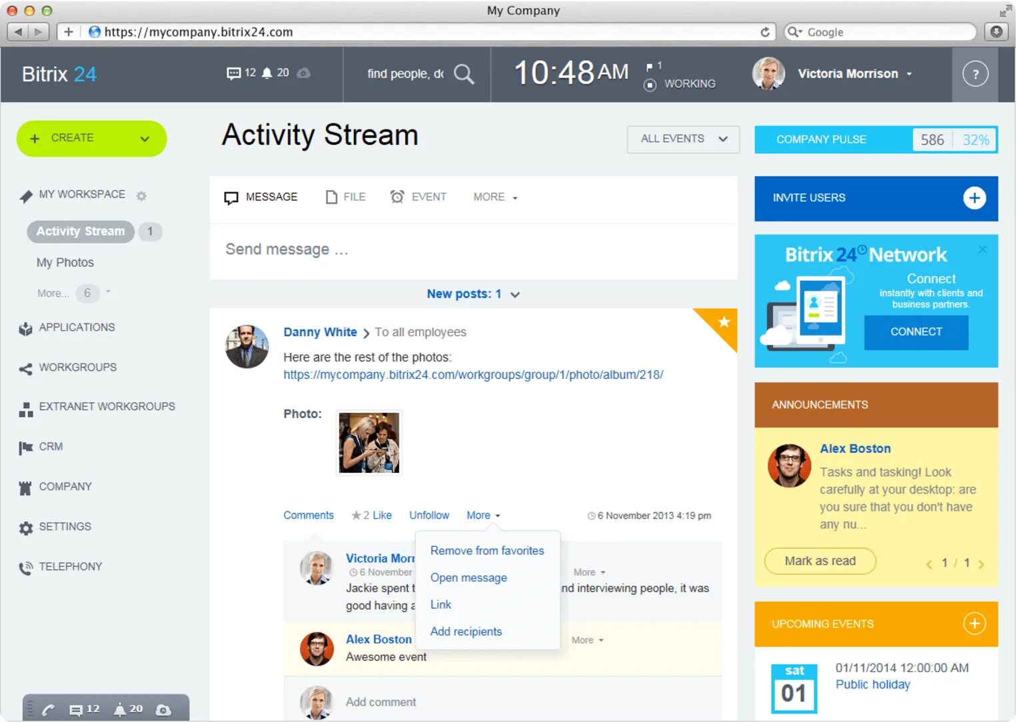The width and height of the screenshot is (1017, 723).
Task: Click the search magnifier icon
Action: 464,73
